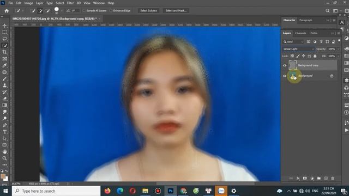Open the Window menu
The height and width of the screenshot is (196, 349).
coord(99,3)
